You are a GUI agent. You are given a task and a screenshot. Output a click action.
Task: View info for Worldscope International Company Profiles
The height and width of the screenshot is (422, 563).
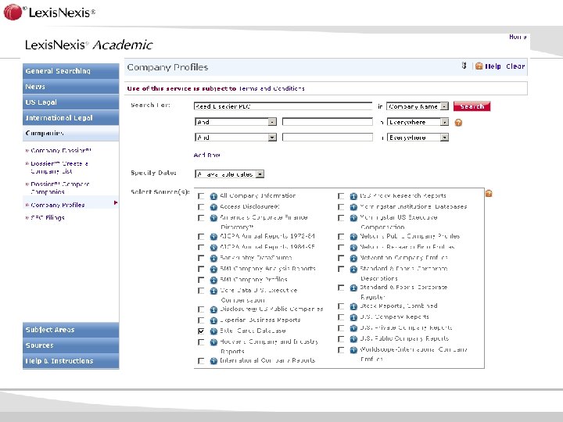coord(353,350)
